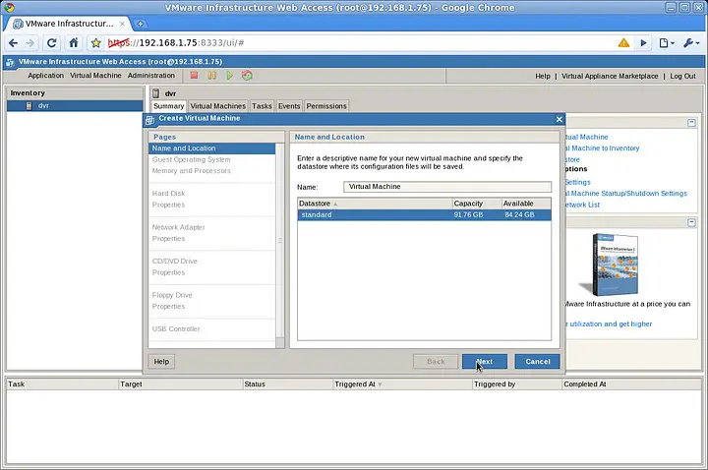Select the standard datastore row
This screenshot has width=708, height=470.
(424, 215)
